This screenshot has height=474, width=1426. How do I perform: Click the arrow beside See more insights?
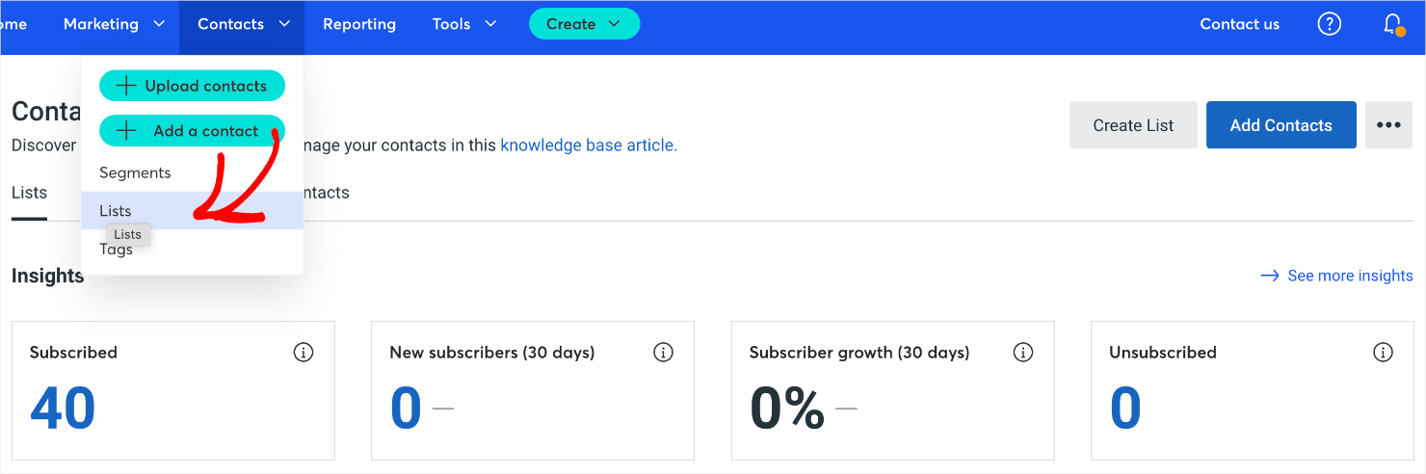pyautogui.click(x=1269, y=276)
